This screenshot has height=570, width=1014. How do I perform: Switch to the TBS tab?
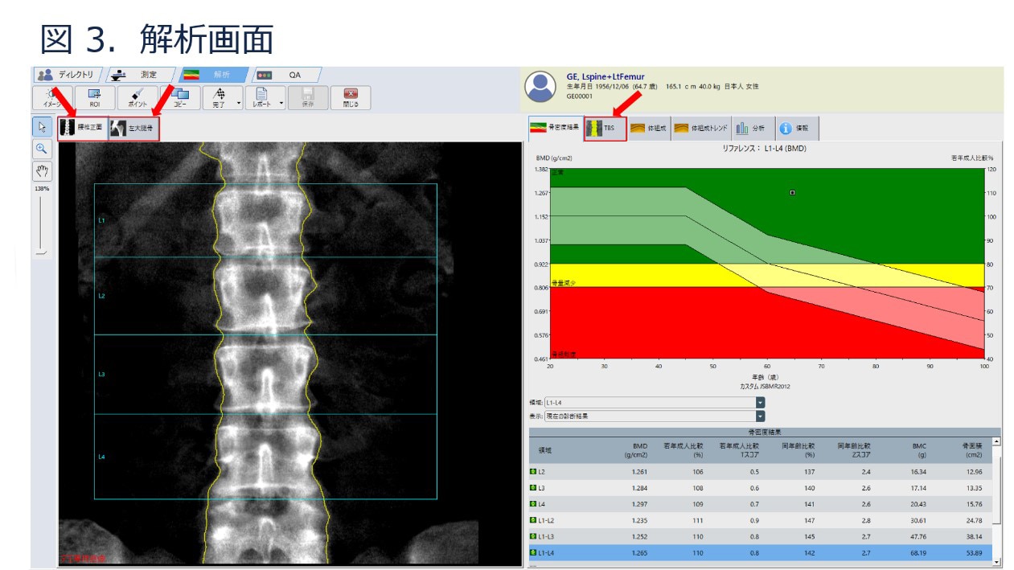603,128
